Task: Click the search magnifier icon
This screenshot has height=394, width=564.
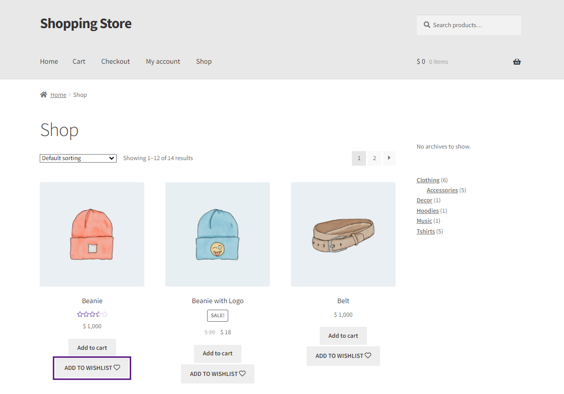Action: click(427, 25)
